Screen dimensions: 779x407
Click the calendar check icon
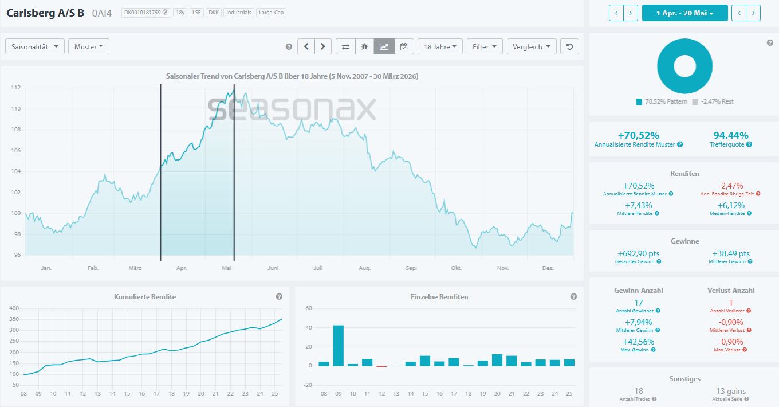click(x=403, y=47)
